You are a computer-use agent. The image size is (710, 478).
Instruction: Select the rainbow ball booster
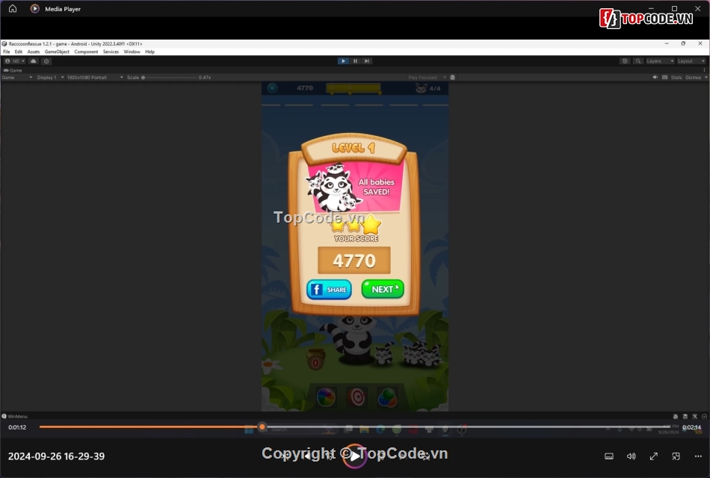[x=326, y=397]
